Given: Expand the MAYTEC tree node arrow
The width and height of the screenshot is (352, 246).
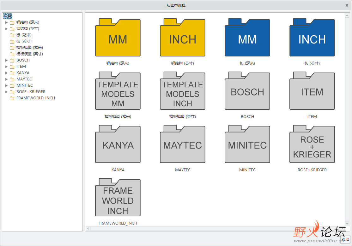Looking at the screenshot, I should (x=6, y=79).
